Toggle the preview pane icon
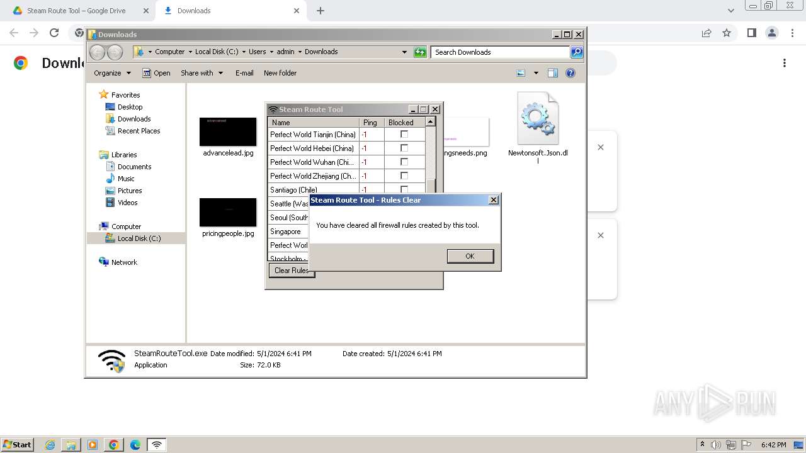This screenshot has width=806, height=453. [x=553, y=73]
